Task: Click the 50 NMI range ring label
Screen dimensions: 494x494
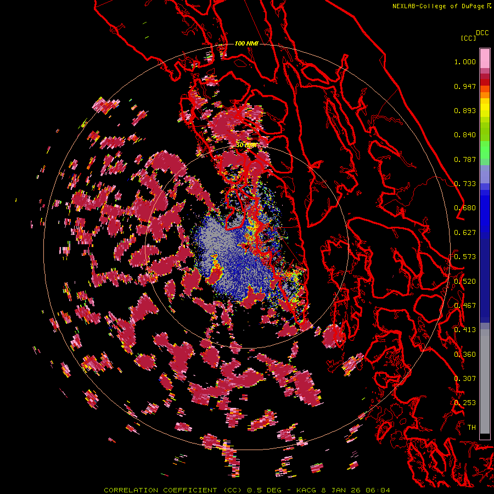Action: tap(246, 145)
